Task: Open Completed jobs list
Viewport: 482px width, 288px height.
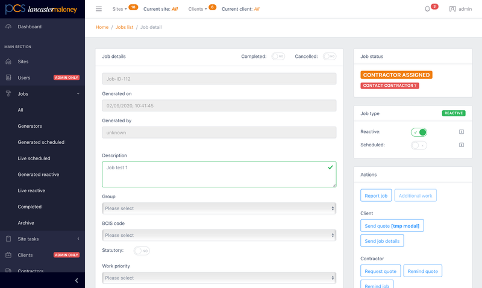Action: click(x=30, y=207)
